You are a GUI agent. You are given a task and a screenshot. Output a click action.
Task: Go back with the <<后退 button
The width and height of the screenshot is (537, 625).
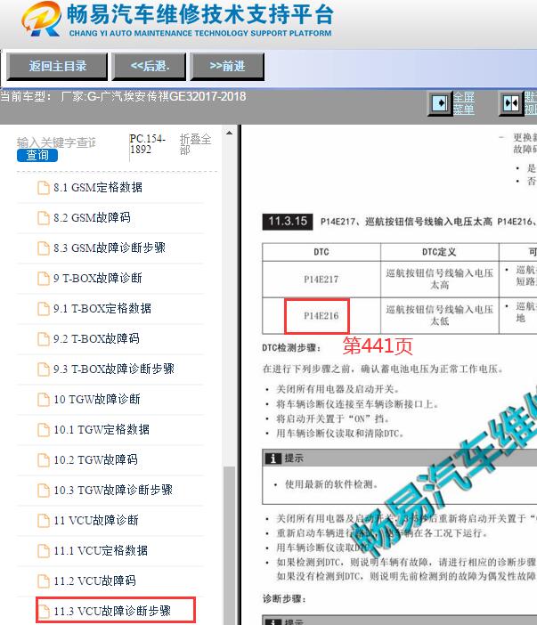click(x=150, y=66)
